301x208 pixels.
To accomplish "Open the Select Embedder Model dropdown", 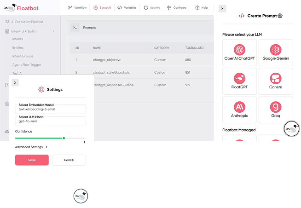I will 50,109.
